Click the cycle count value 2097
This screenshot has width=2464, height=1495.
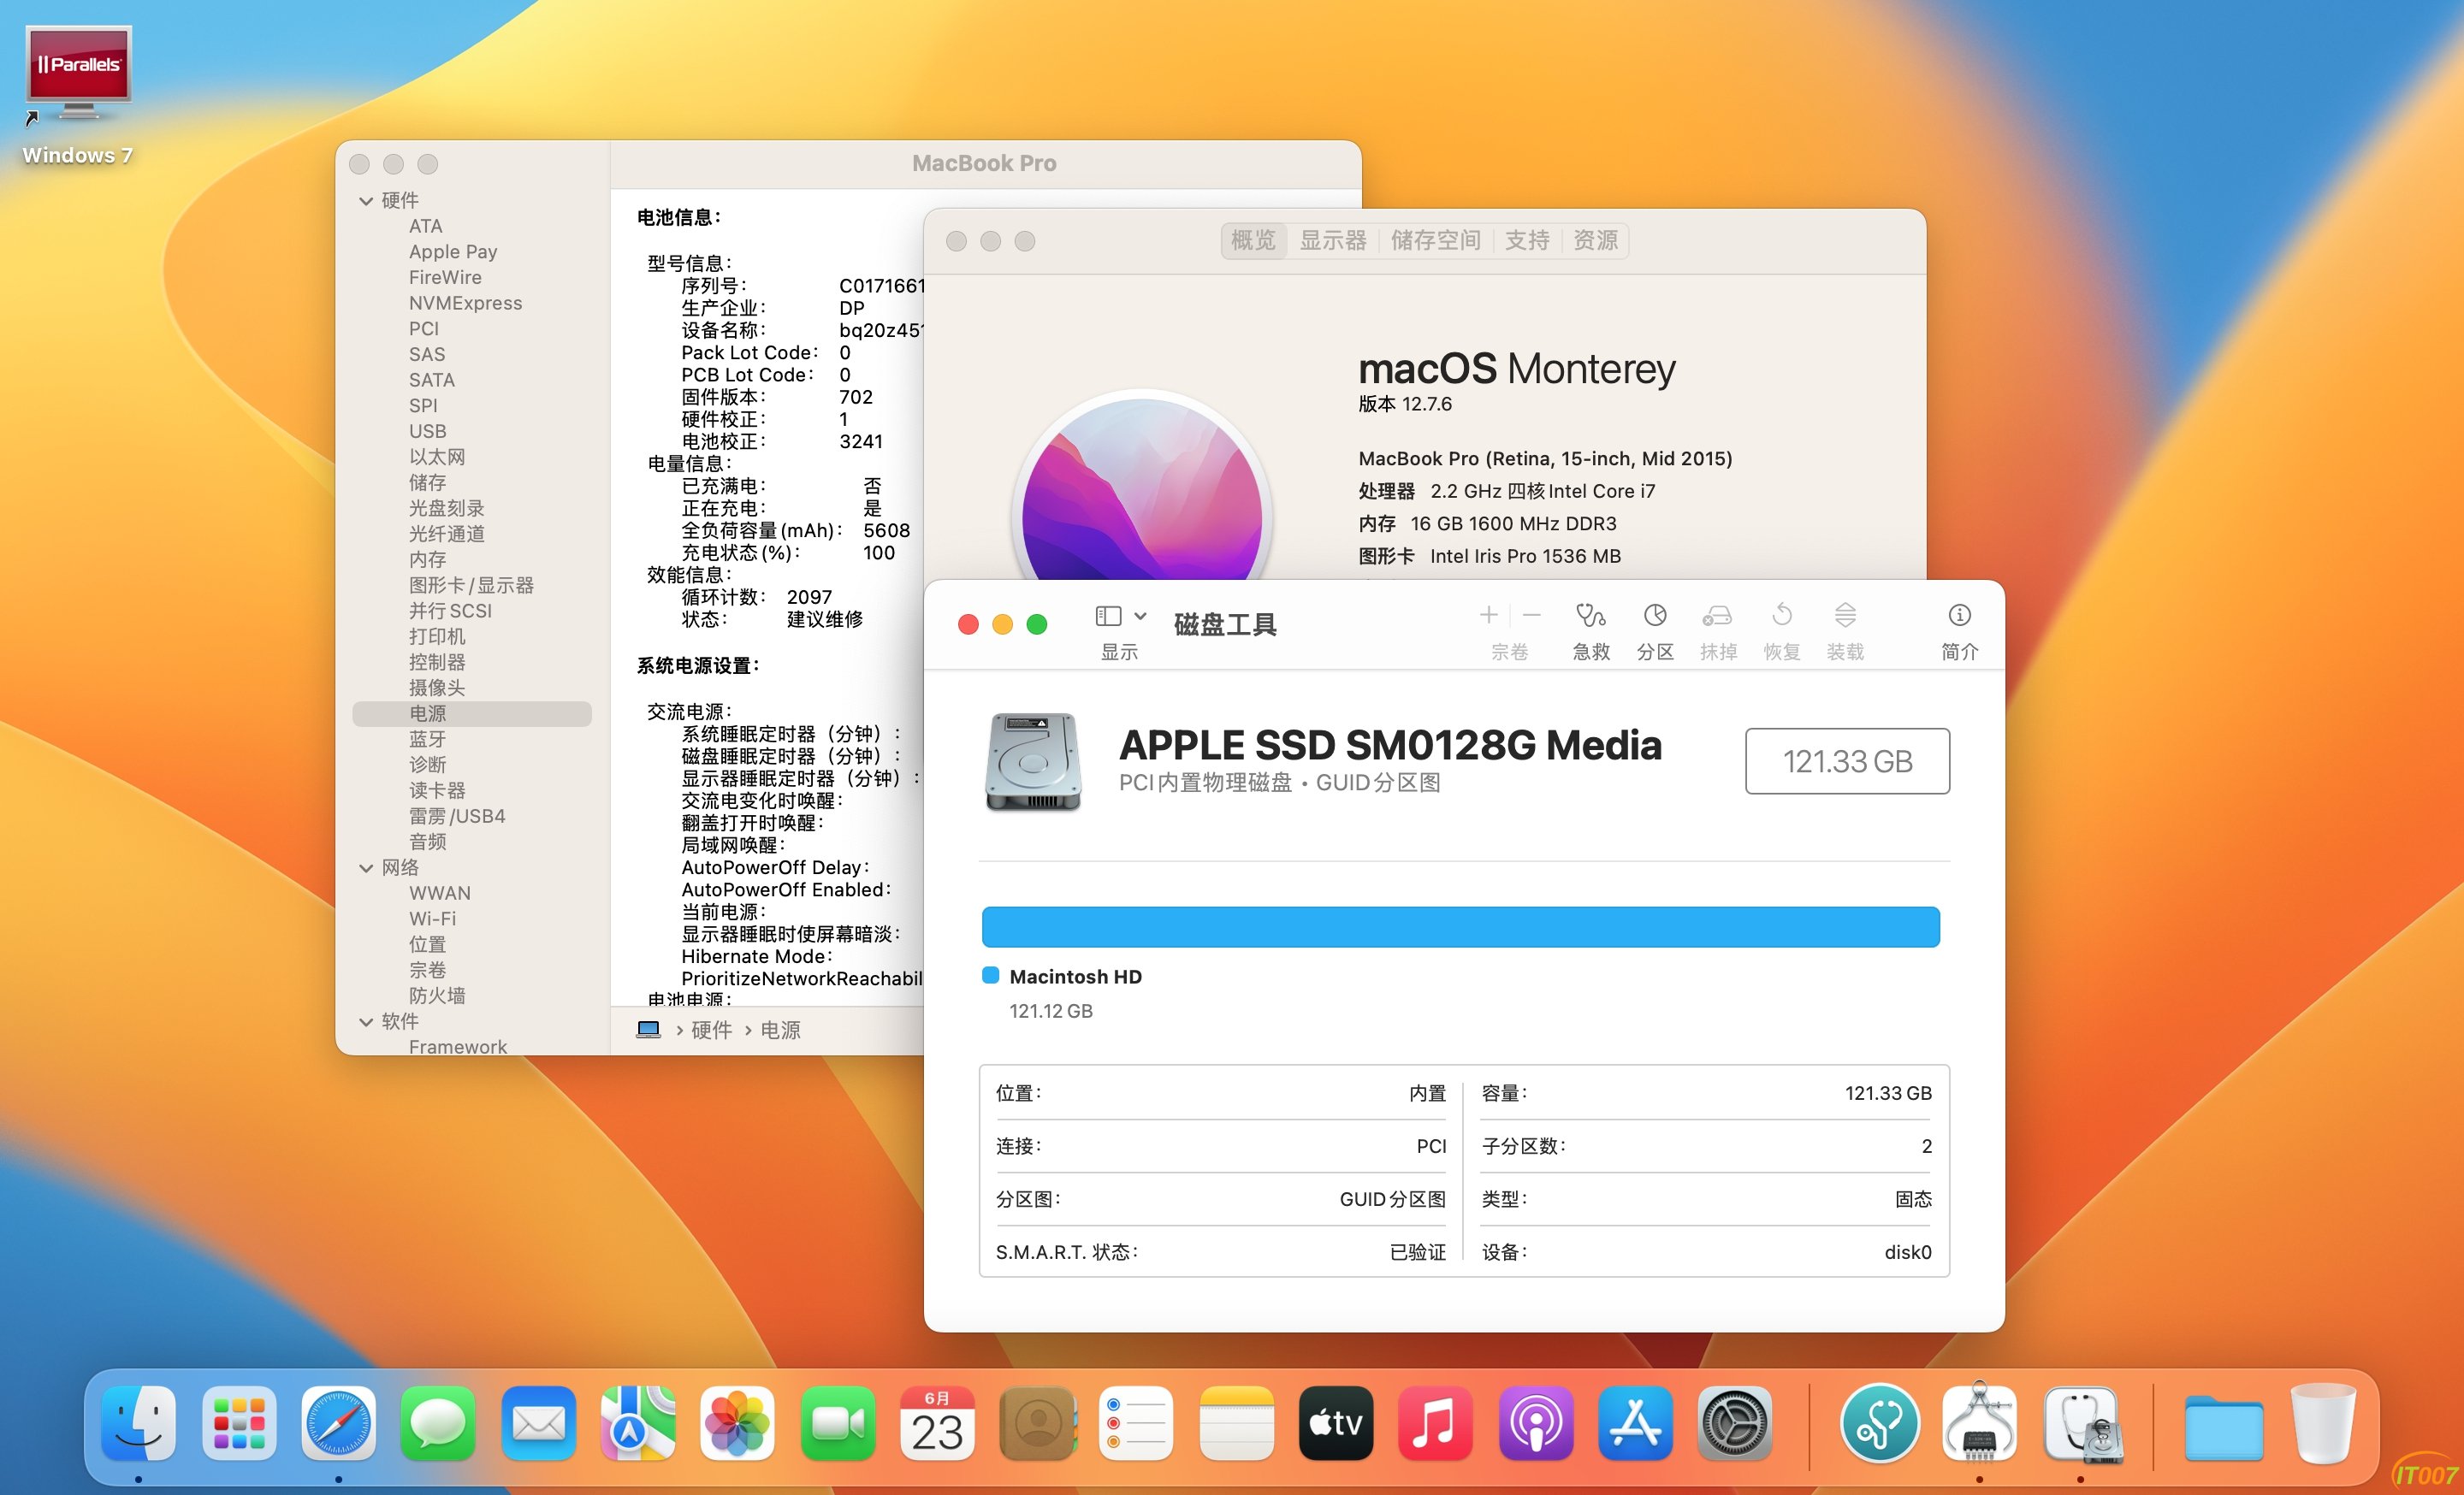pos(809,597)
